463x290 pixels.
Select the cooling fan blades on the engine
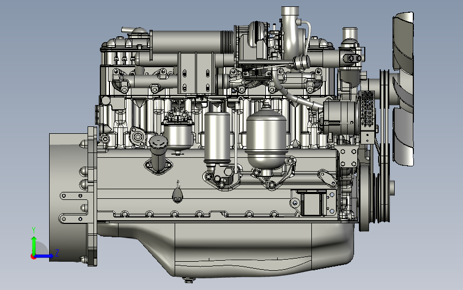[403, 89]
